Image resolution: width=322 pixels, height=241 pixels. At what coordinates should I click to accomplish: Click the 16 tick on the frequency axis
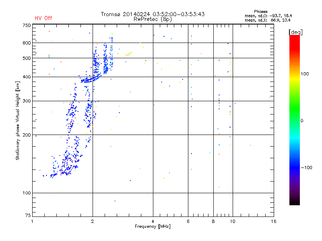click(272, 221)
